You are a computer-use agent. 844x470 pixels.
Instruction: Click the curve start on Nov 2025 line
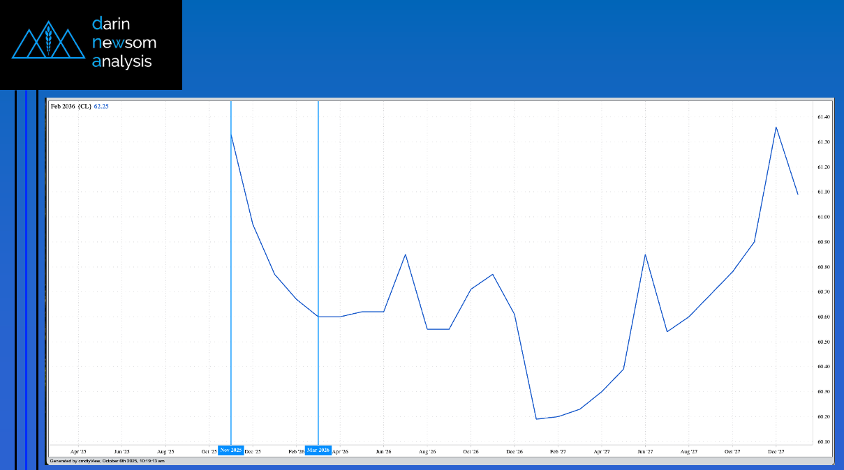coord(231,134)
